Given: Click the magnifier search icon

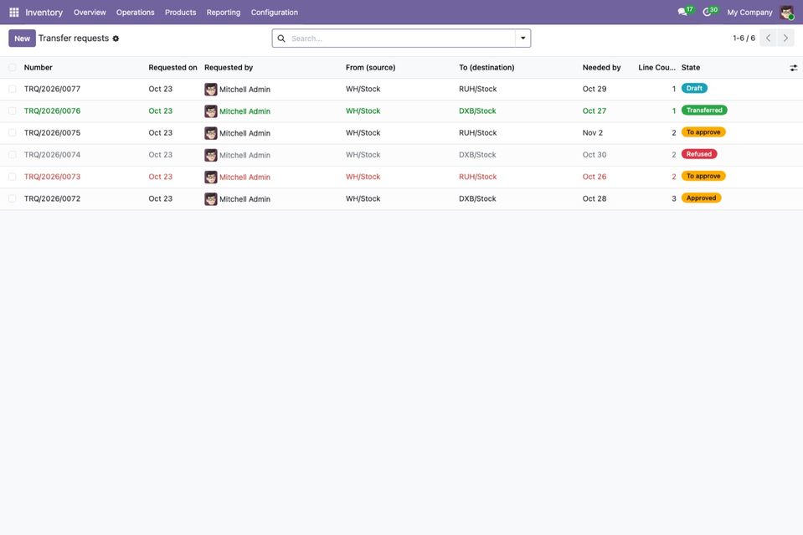Looking at the screenshot, I should tap(281, 39).
